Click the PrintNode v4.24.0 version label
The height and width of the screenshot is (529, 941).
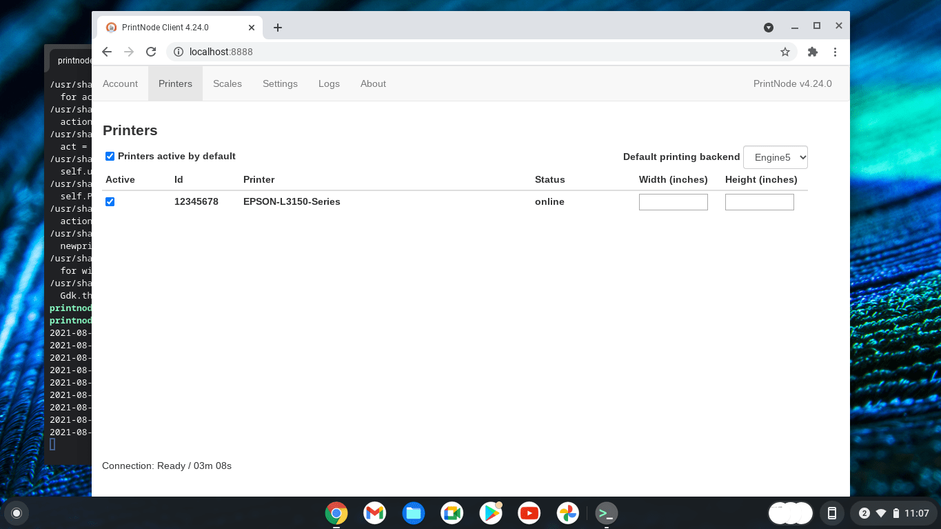(793, 83)
